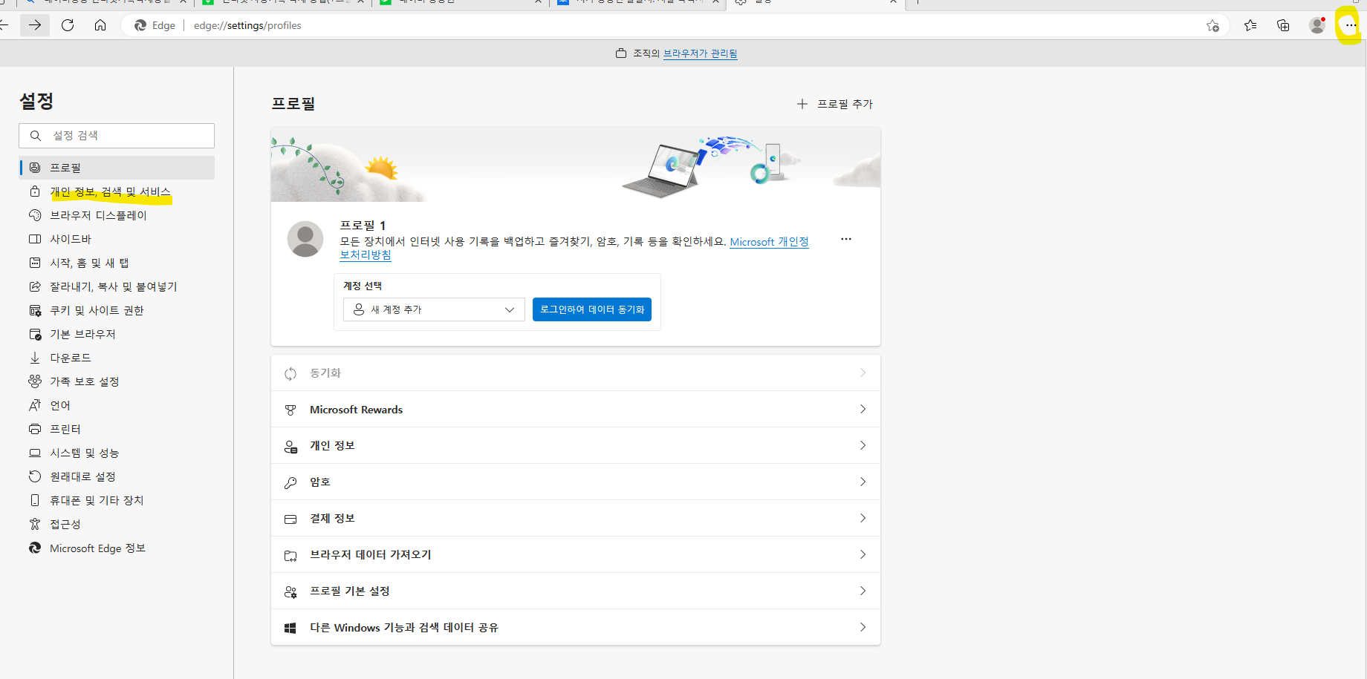
Task: Open 브라우저가 관리됨 link
Action: click(700, 53)
